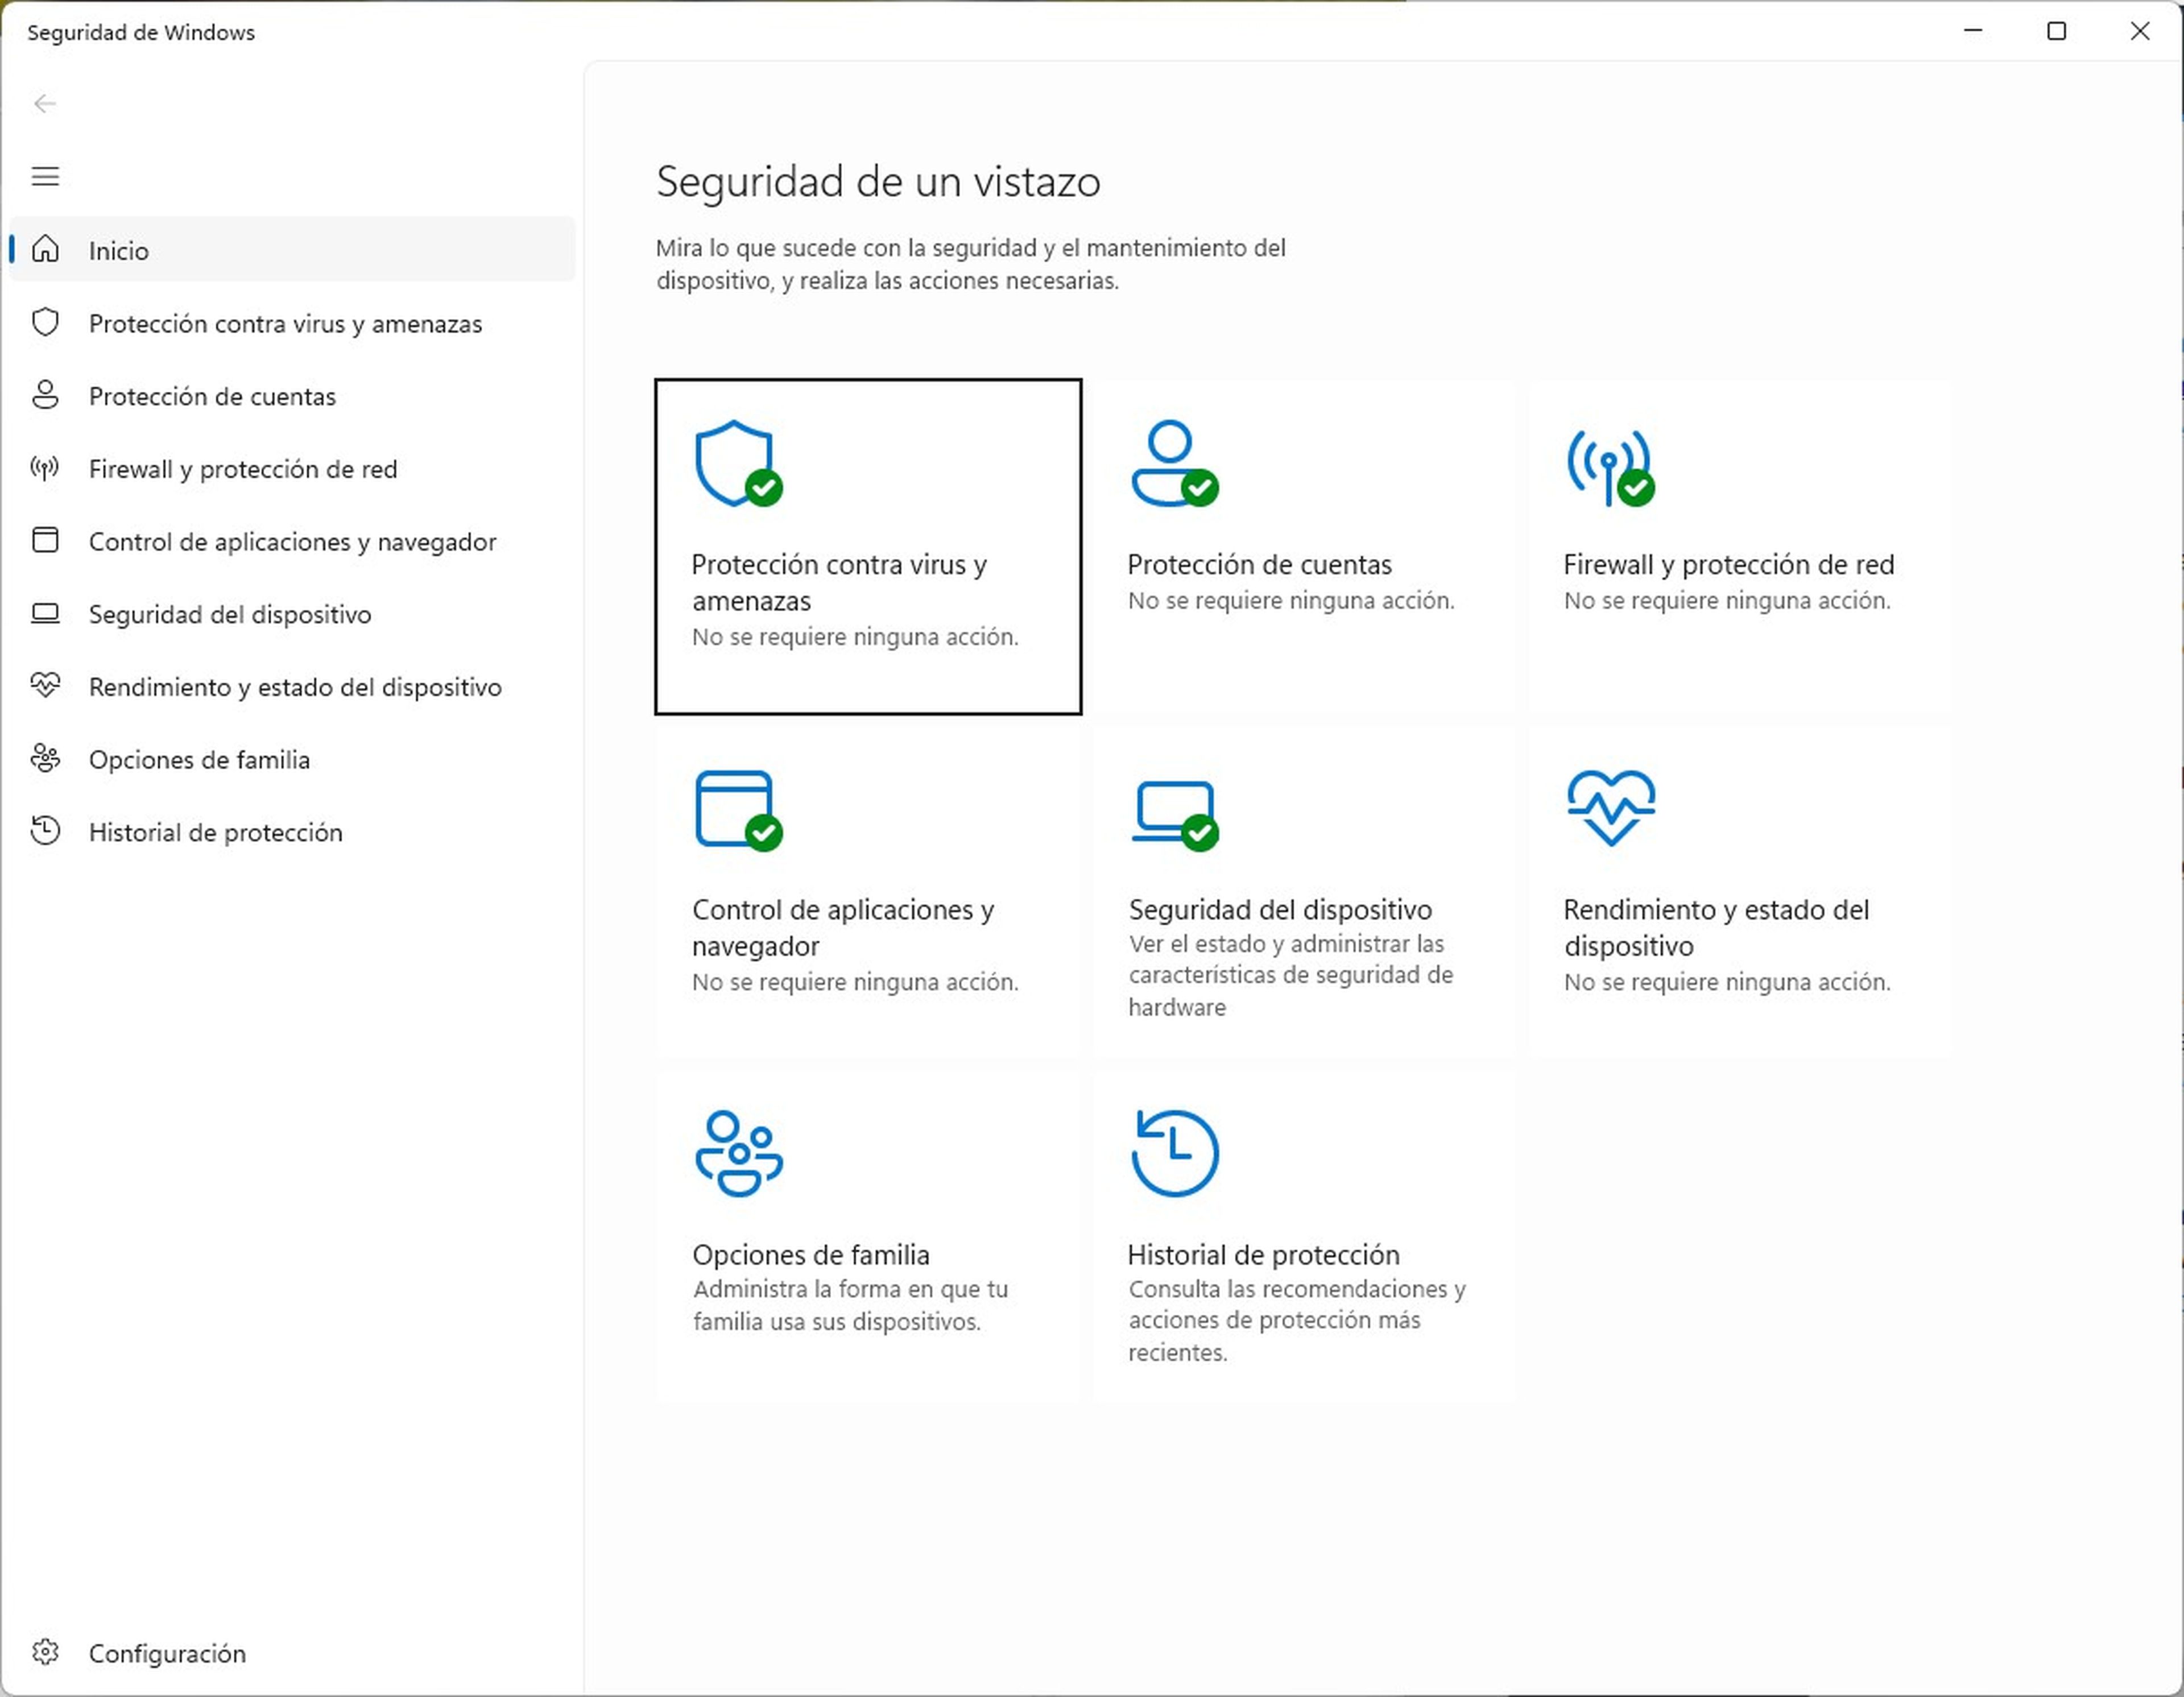Open the Seguridad del dispositivo tile title
This screenshot has height=1697, width=2184.
click(1280, 910)
